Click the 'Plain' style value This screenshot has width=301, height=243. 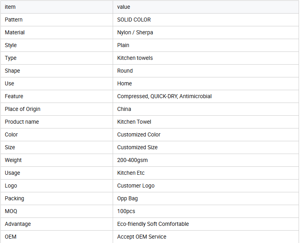point(123,45)
